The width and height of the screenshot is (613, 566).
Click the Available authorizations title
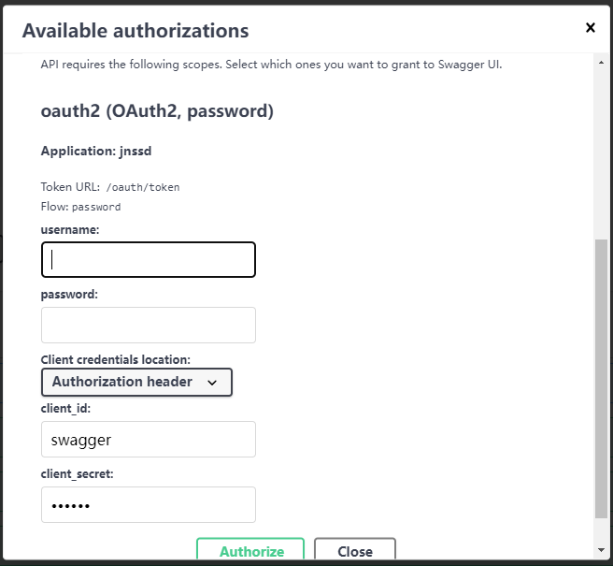(x=135, y=30)
